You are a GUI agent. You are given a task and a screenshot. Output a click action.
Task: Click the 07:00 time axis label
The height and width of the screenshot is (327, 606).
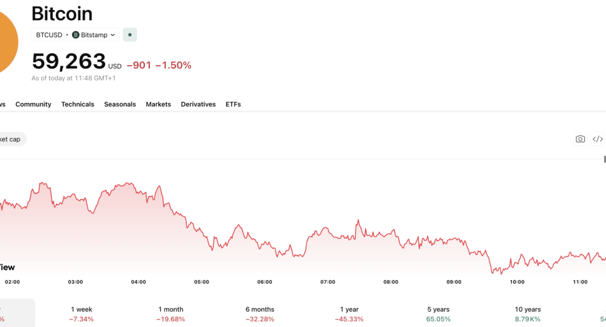pyautogui.click(x=328, y=282)
